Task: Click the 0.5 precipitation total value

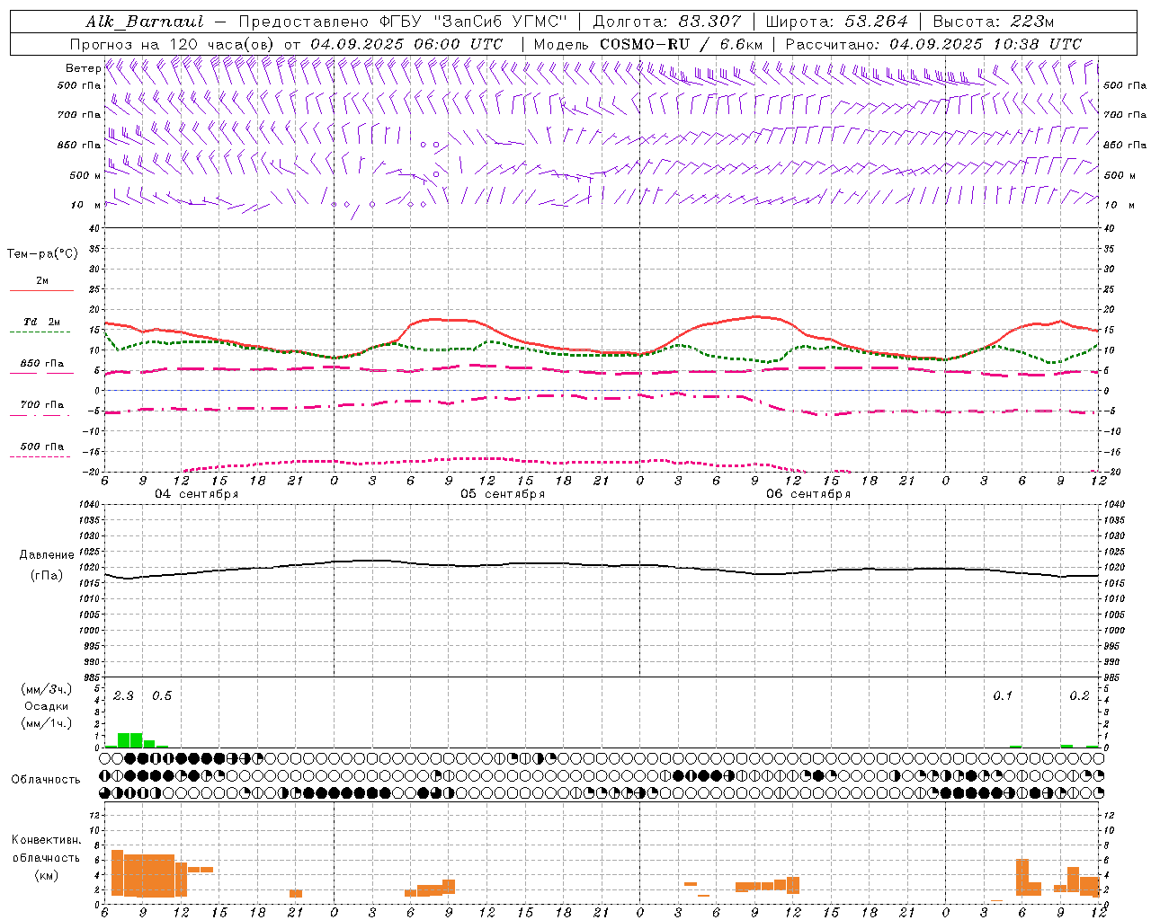Action: [x=162, y=696]
